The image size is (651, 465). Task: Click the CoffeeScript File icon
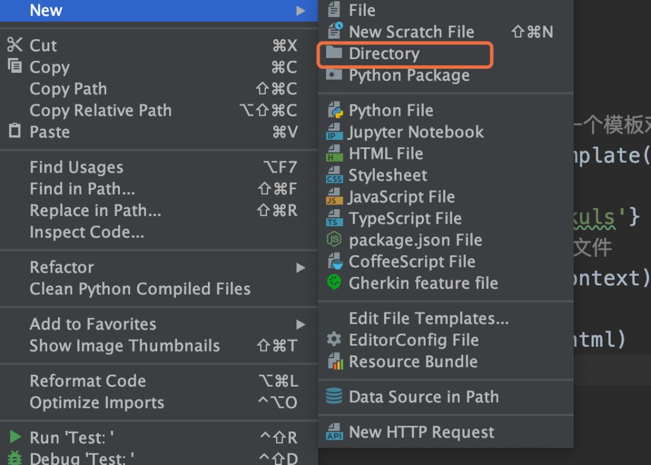pyautogui.click(x=334, y=262)
